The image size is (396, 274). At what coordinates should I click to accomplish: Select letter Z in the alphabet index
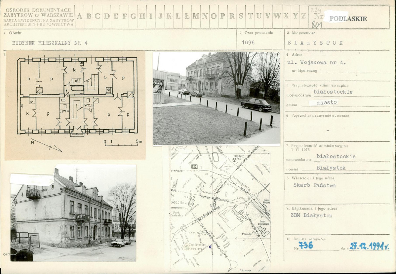(x=303, y=16)
